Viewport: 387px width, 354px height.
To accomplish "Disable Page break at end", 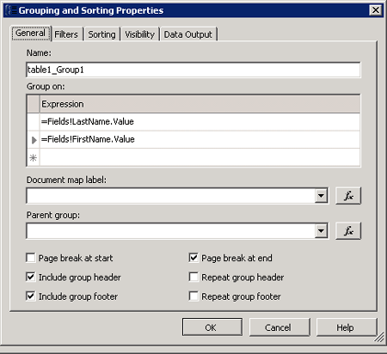I will point(193,258).
